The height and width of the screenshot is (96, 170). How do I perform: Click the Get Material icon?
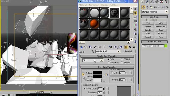point(81,47)
